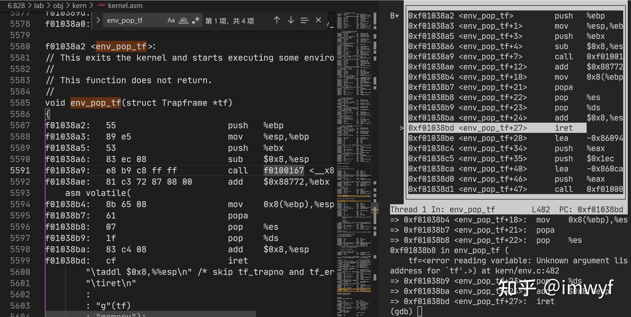
Task: Open the kern breadcrumb dropdown
Action: click(x=79, y=5)
